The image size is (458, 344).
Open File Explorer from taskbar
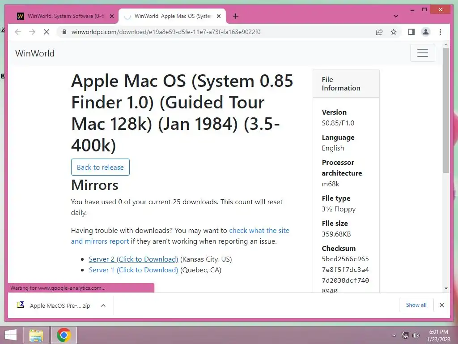(36, 335)
